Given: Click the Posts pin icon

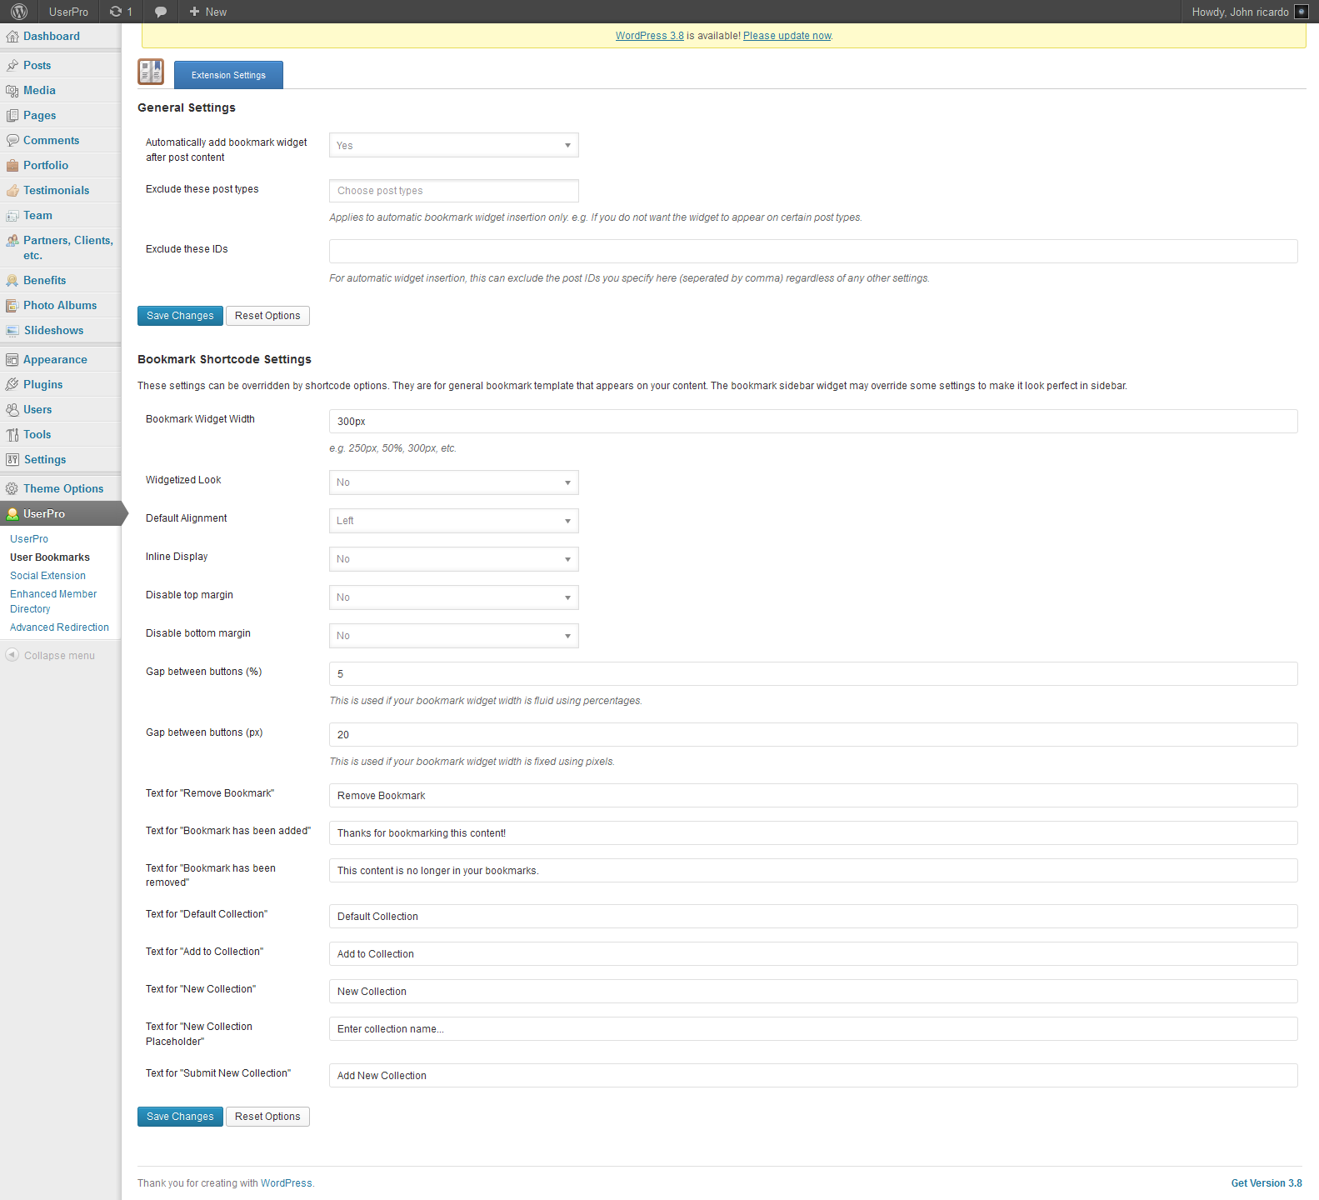Looking at the screenshot, I should 12,66.
